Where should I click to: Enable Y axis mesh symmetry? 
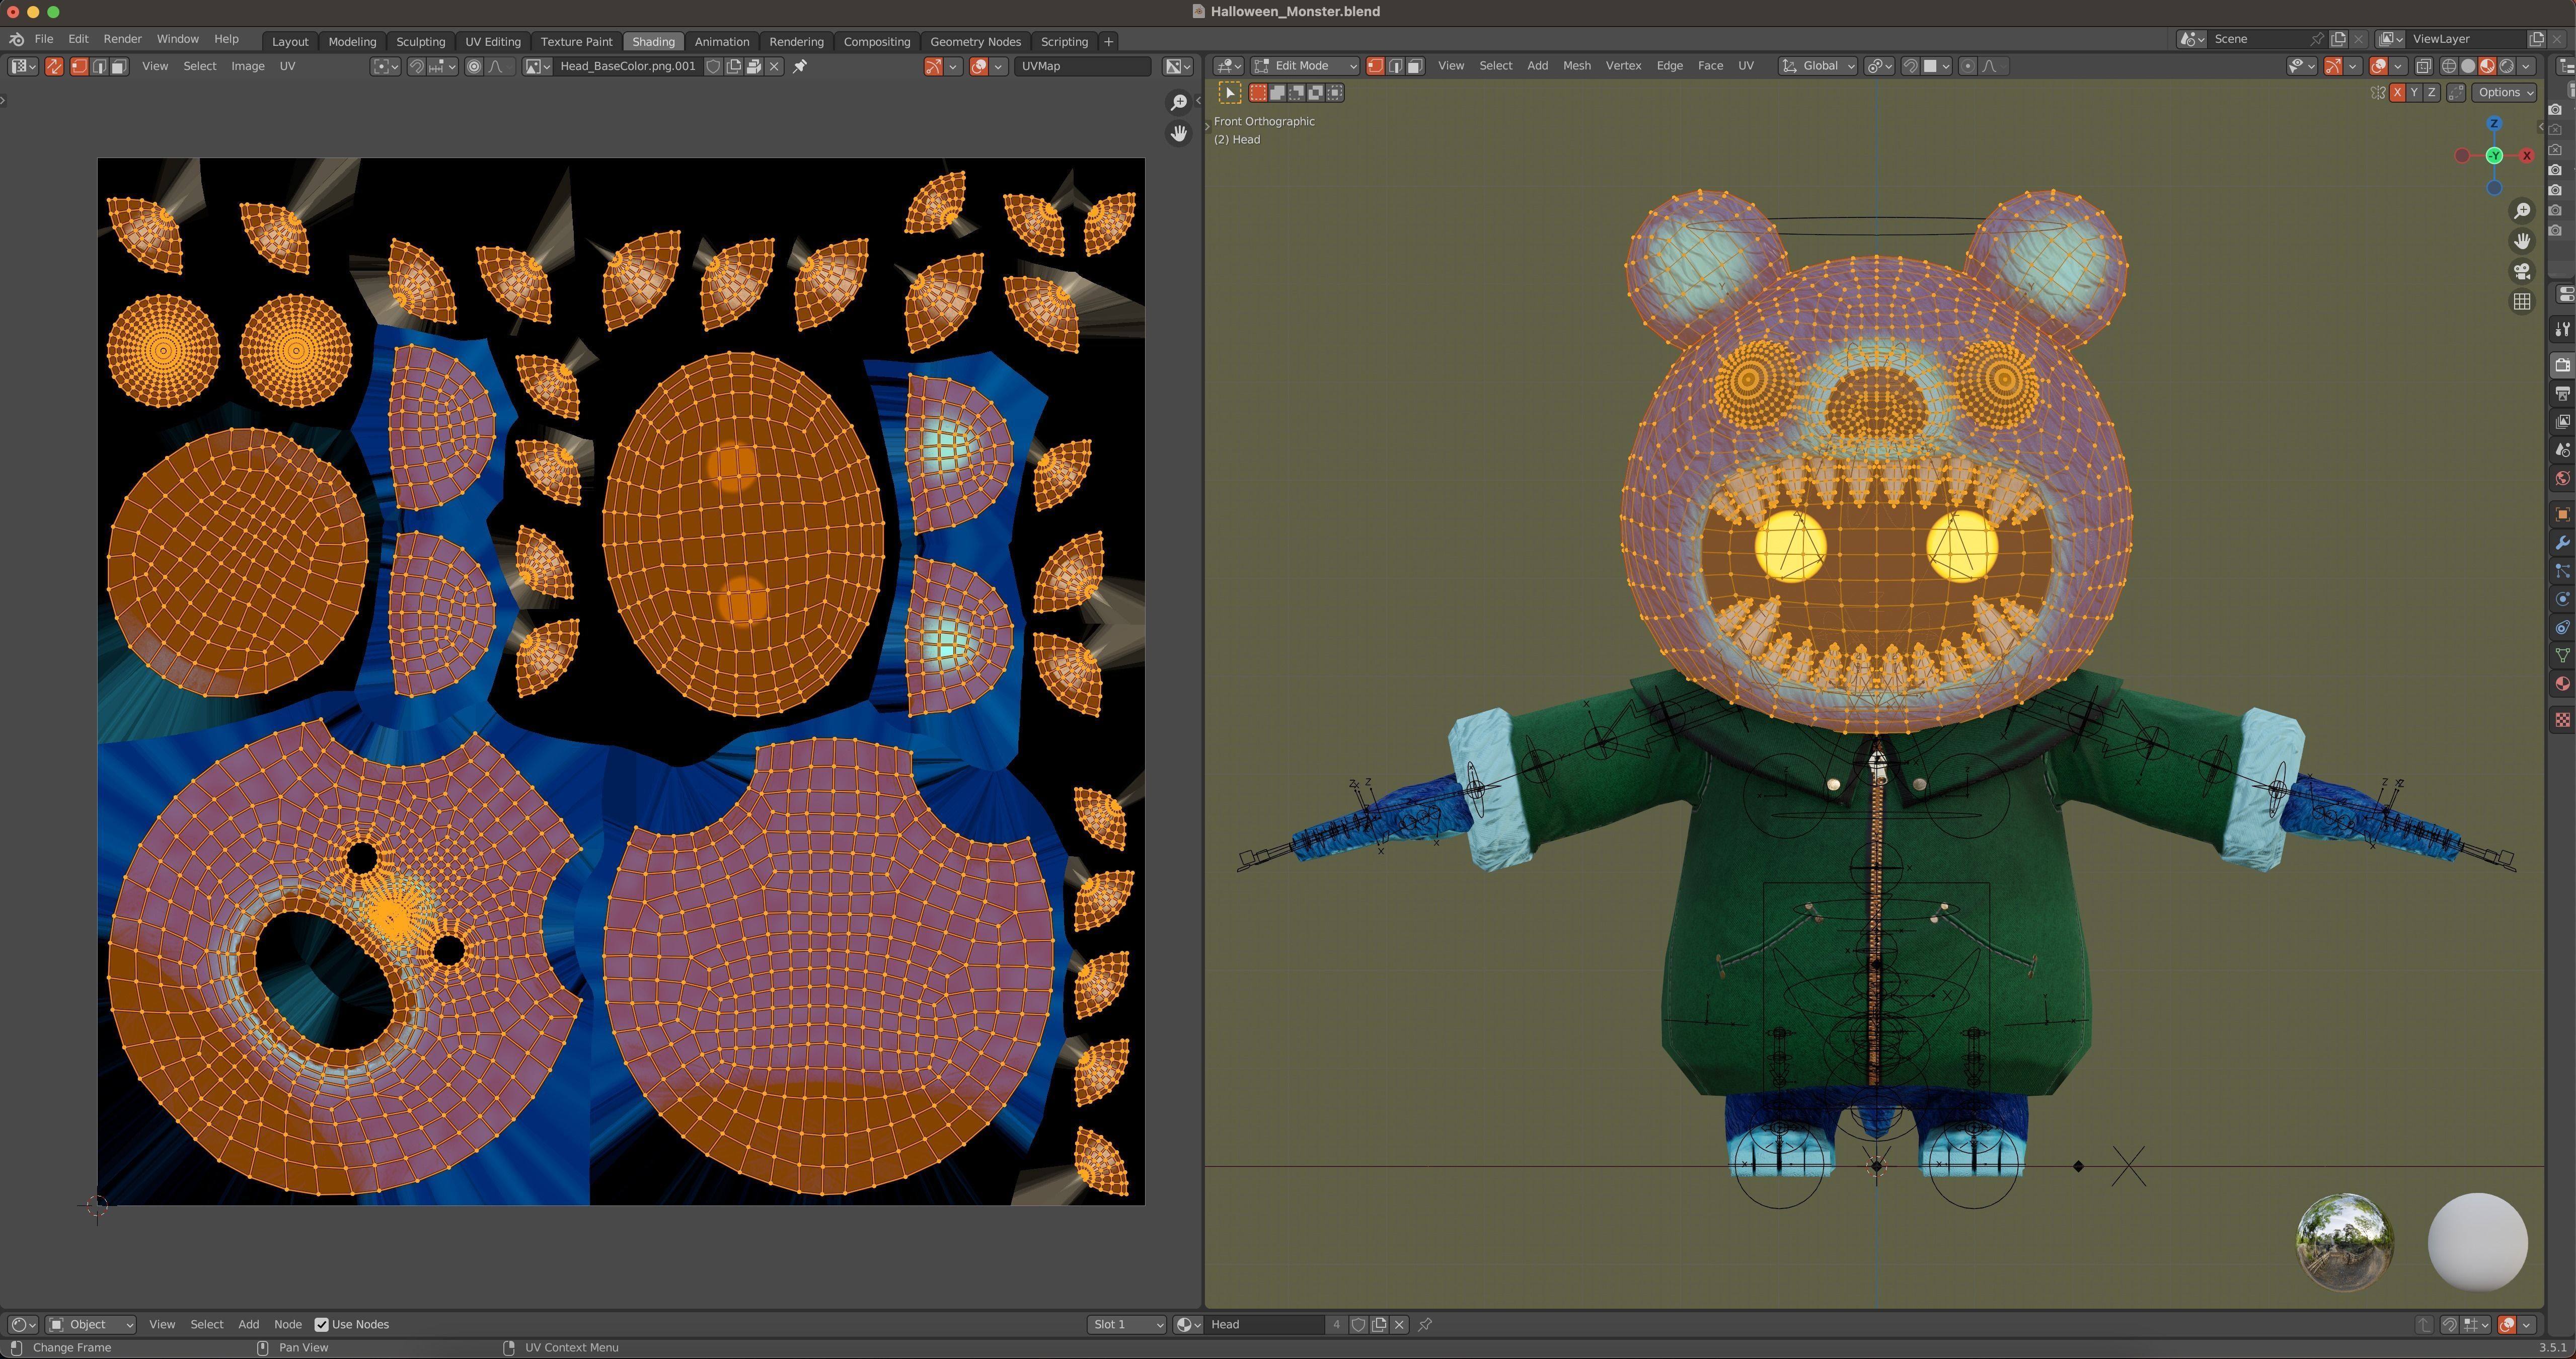2414,92
